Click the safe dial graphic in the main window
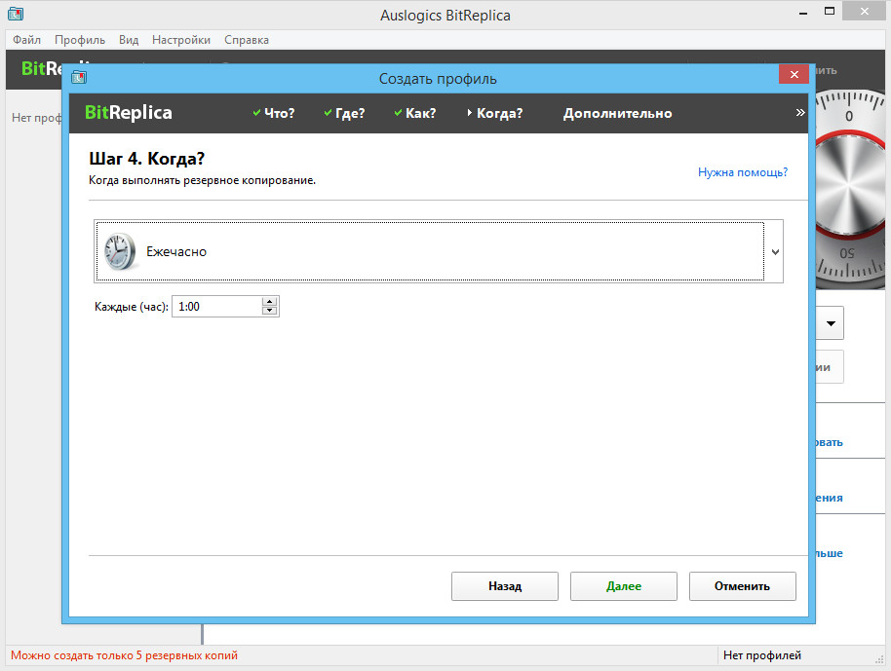 [850, 190]
